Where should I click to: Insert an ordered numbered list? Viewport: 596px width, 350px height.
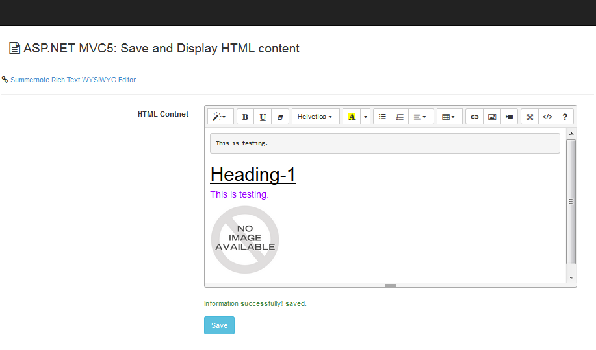point(400,117)
